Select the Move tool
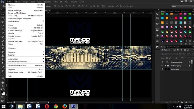 3,15
